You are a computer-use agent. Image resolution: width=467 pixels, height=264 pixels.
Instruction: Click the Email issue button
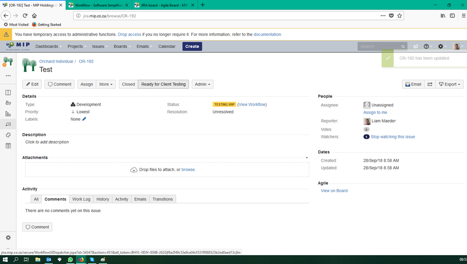pyautogui.click(x=413, y=84)
